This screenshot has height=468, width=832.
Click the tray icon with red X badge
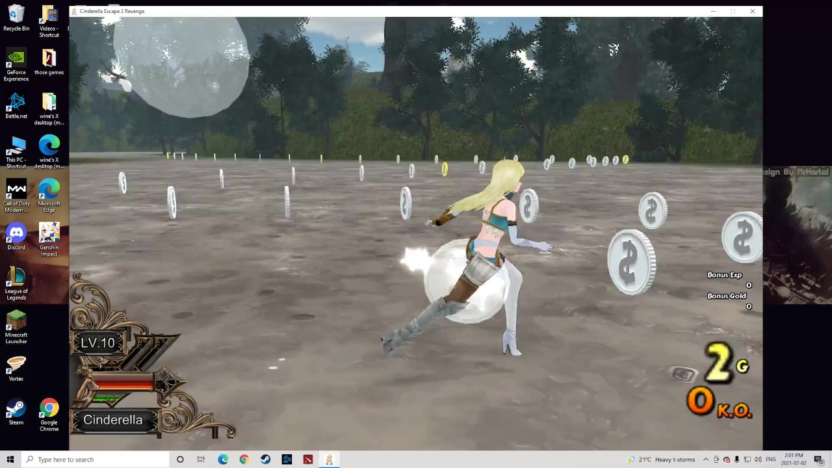point(727,460)
